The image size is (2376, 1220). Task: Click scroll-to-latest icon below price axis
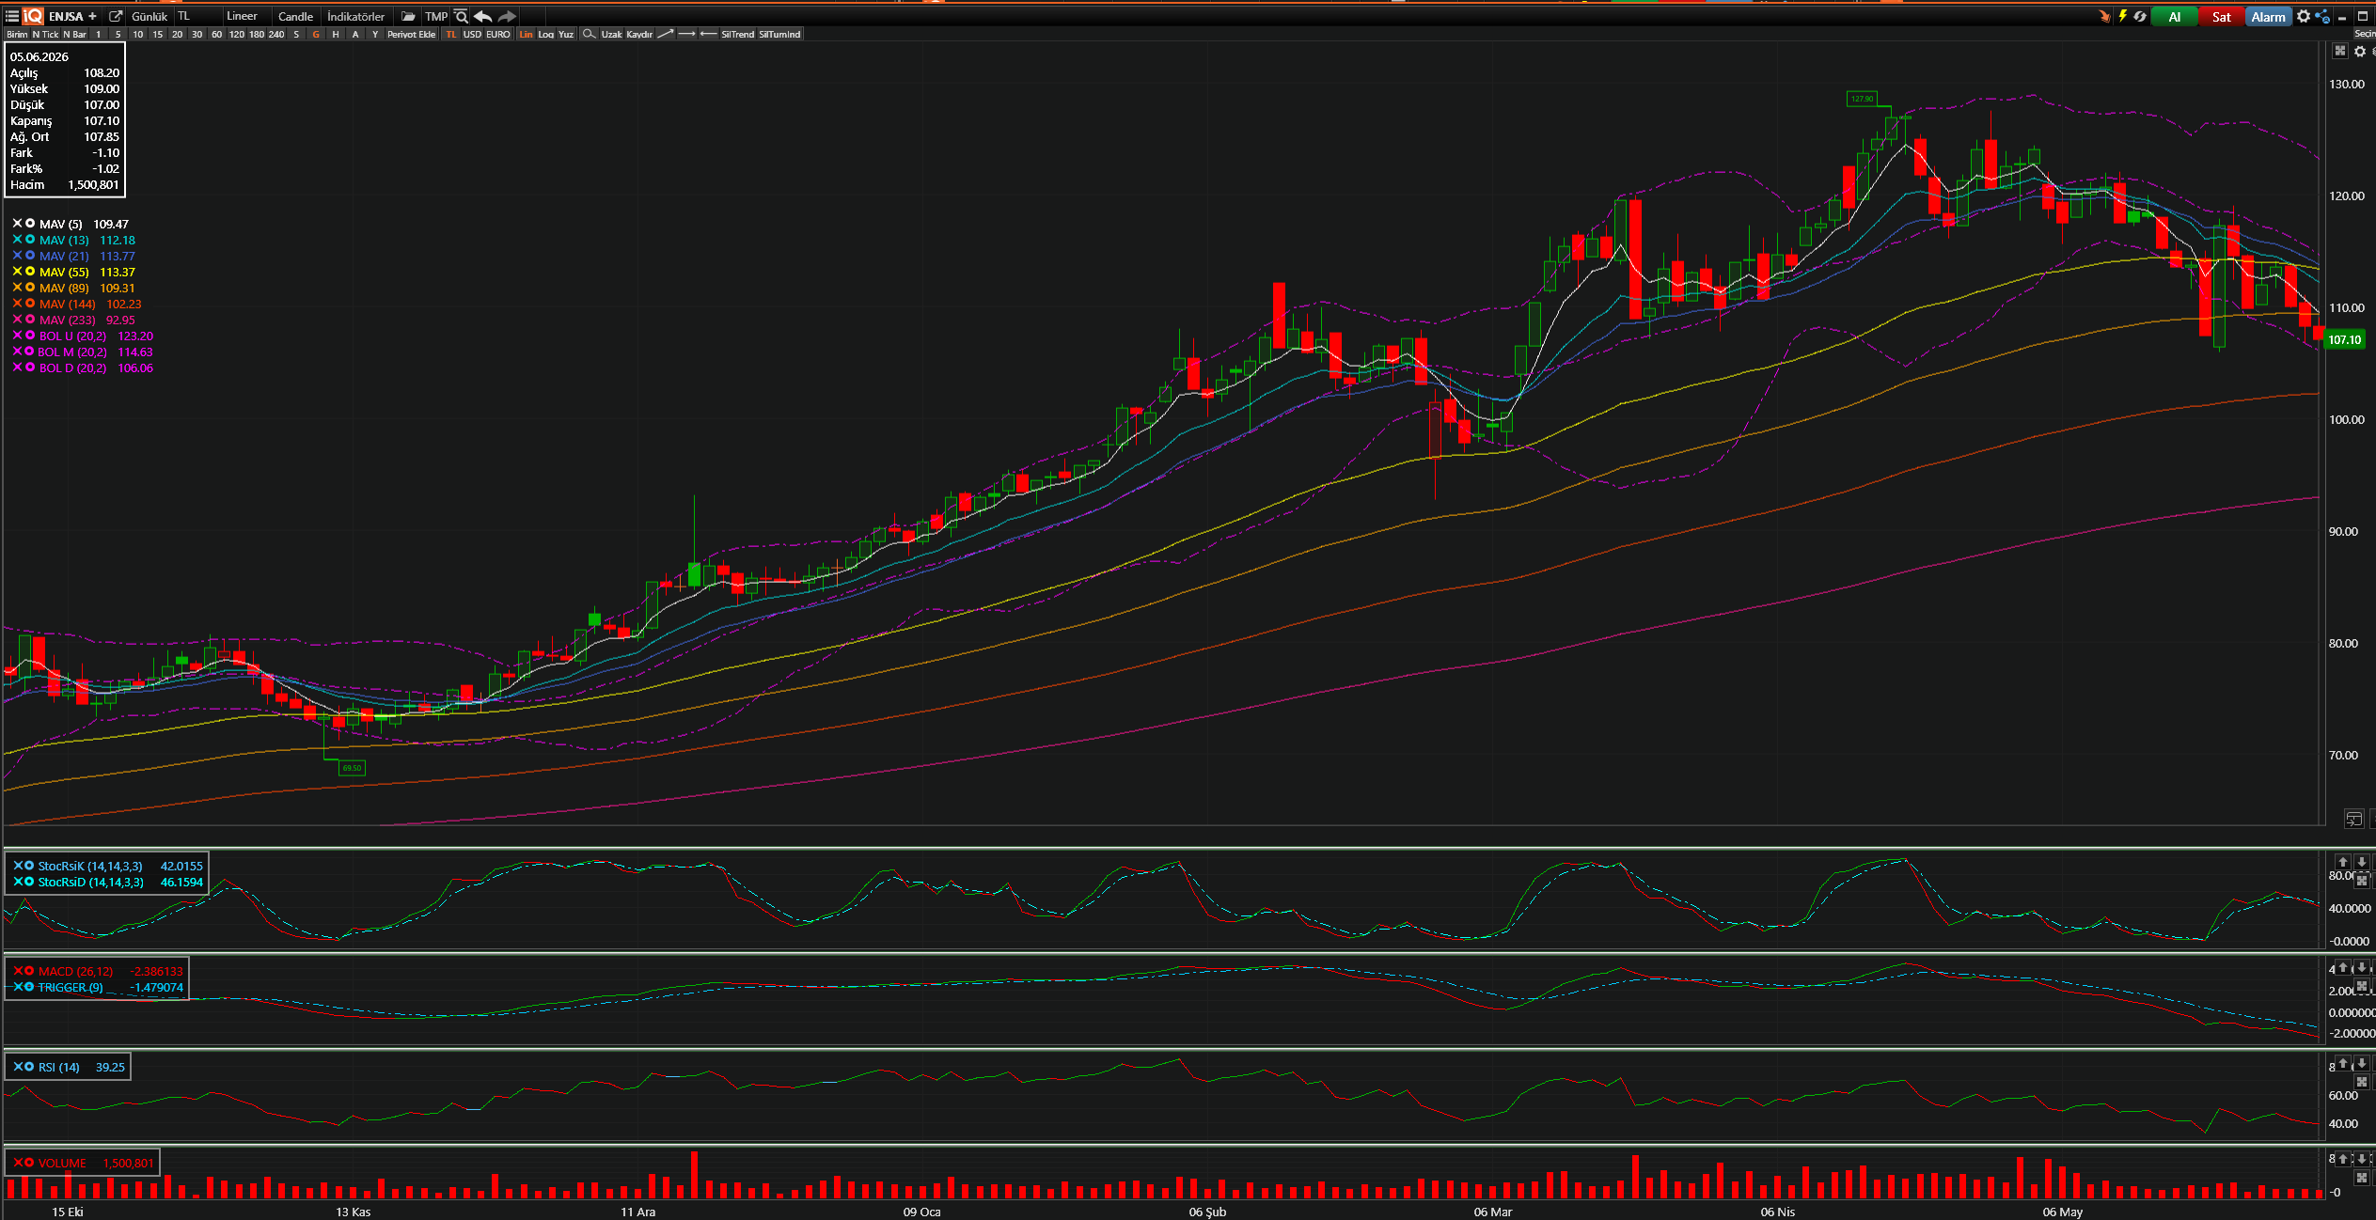(x=2353, y=819)
